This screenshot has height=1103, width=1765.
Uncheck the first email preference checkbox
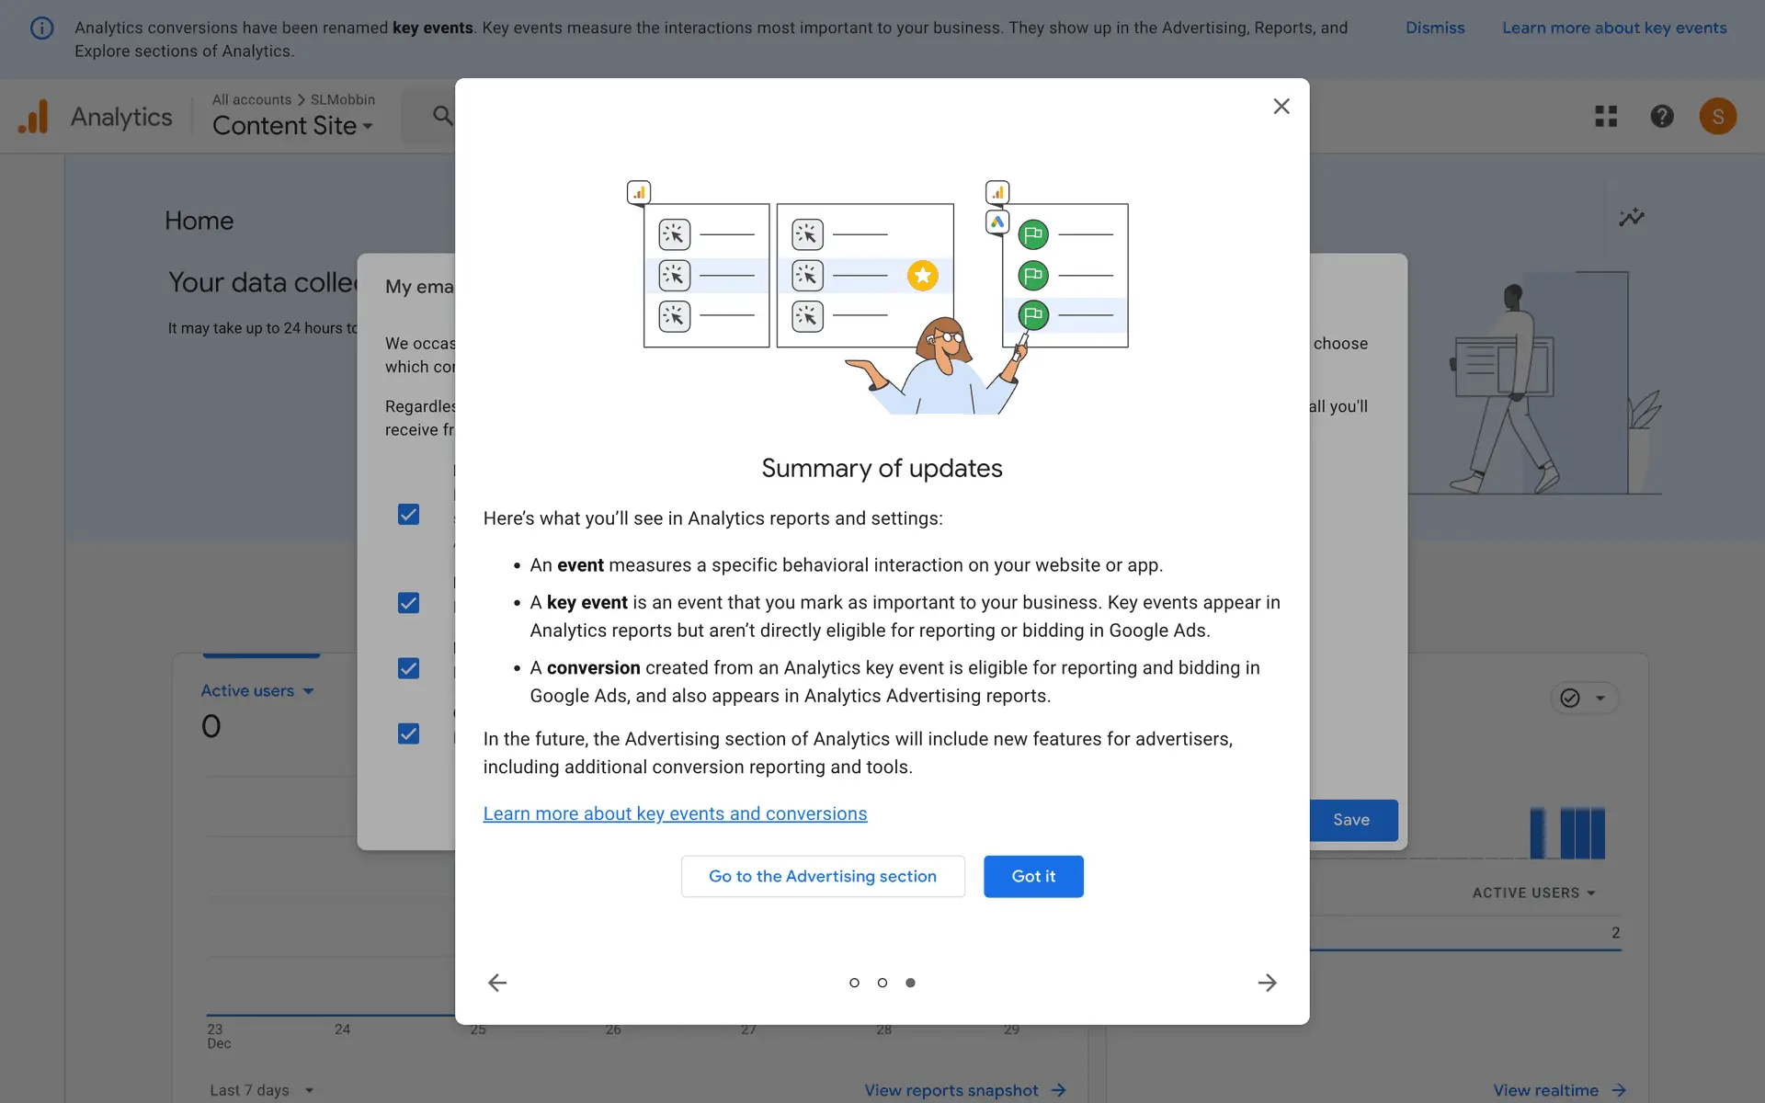[408, 515]
